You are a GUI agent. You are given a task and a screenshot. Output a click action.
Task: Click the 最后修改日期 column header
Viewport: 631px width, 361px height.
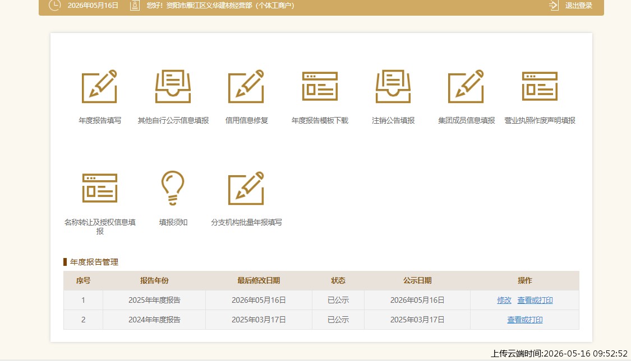click(x=259, y=280)
